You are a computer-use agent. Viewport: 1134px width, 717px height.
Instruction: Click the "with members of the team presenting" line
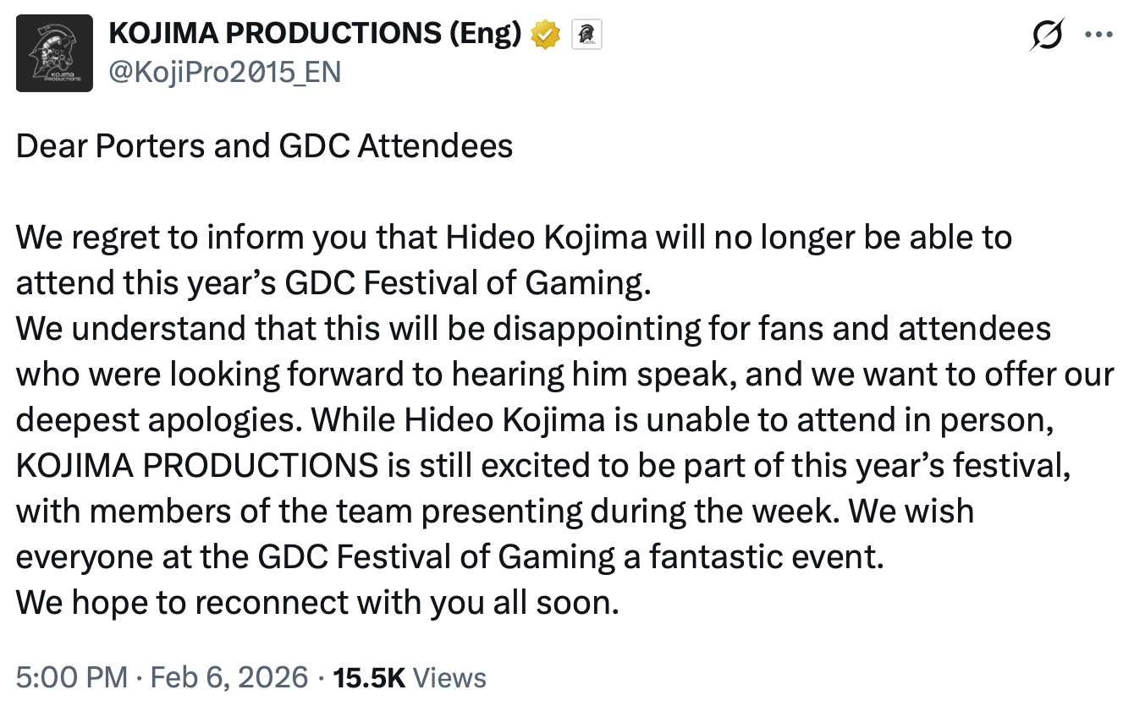tap(495, 512)
